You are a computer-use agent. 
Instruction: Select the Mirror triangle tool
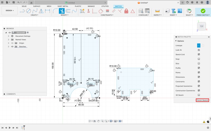[x=41, y=11]
